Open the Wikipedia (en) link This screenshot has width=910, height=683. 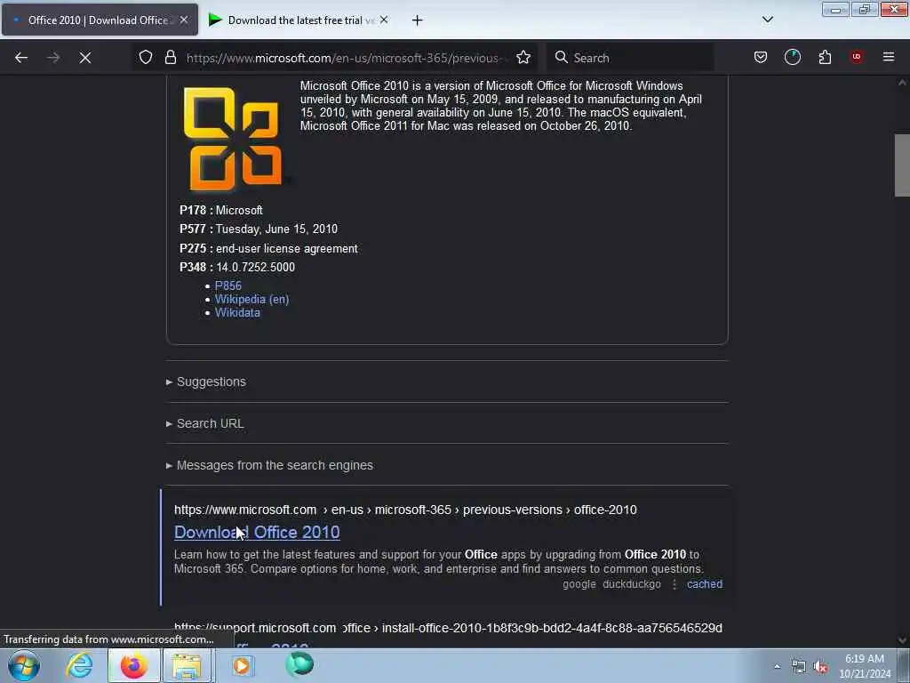(251, 299)
